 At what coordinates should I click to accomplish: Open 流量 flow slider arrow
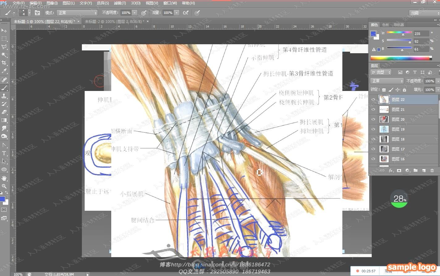click(x=176, y=13)
